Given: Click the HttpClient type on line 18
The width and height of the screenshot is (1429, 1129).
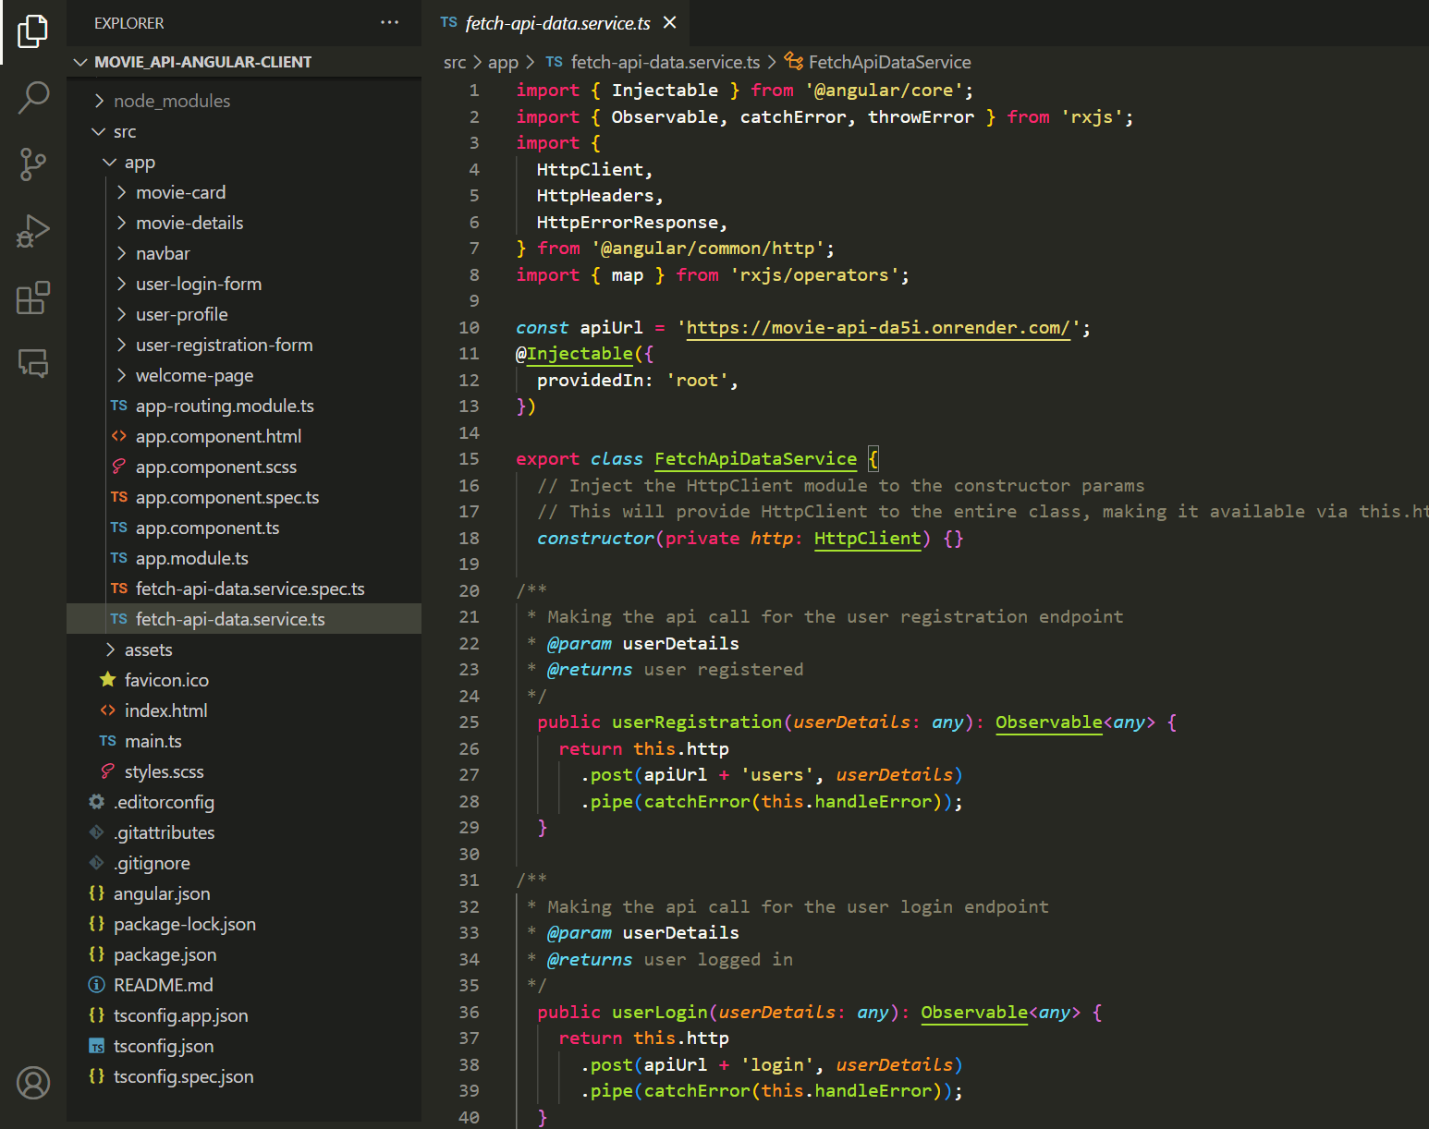Looking at the screenshot, I should [867, 539].
